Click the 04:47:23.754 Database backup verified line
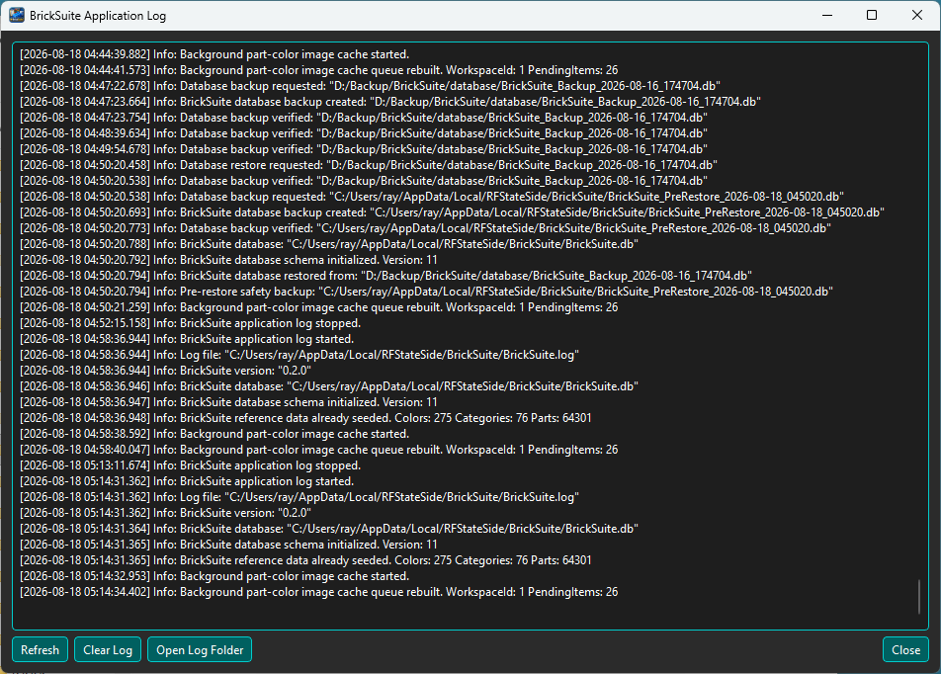The height and width of the screenshot is (674, 941). click(x=364, y=118)
